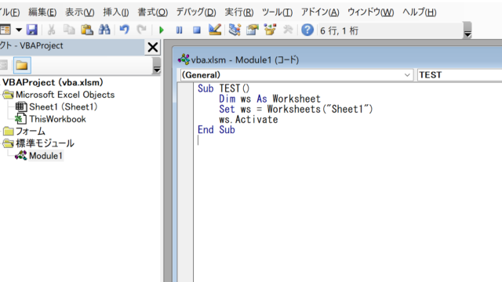Open the ツール(T) menu
The image size is (502, 282).
pyautogui.click(x=277, y=13)
